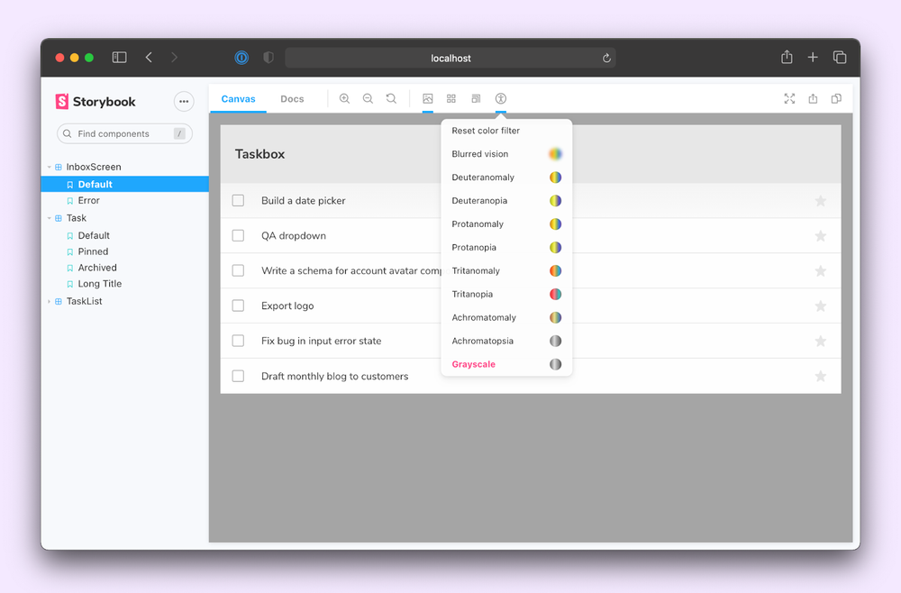Open the change background tool
Viewport: 901px width, 593px height.
coord(428,98)
